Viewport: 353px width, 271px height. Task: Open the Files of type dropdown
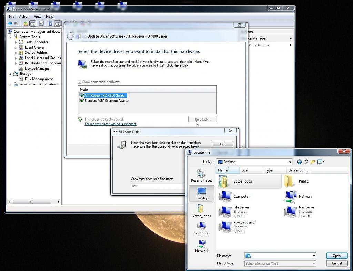(280, 263)
